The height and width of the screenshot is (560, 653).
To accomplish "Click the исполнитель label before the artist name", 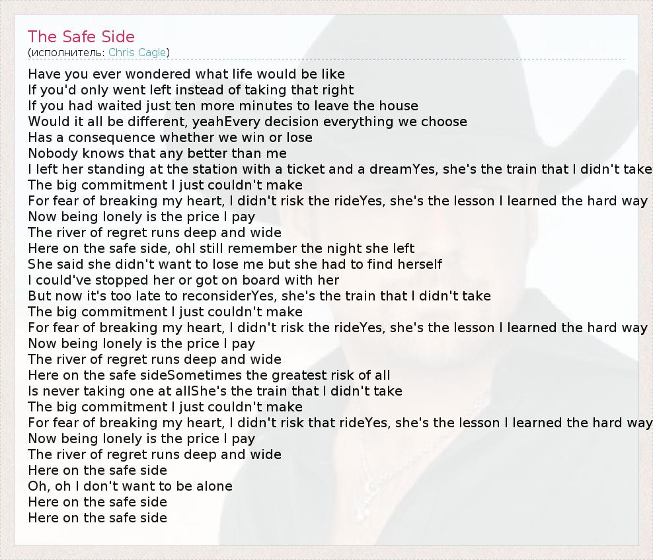I will pyautogui.click(x=67, y=53).
